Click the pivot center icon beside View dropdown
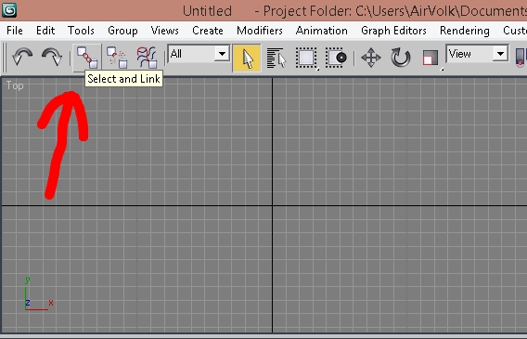 tap(521, 58)
